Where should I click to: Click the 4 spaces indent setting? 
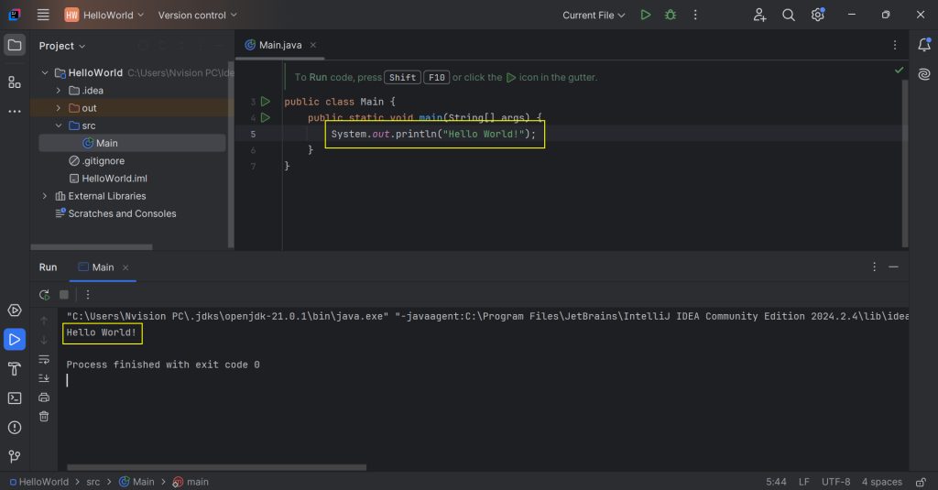[881, 482]
